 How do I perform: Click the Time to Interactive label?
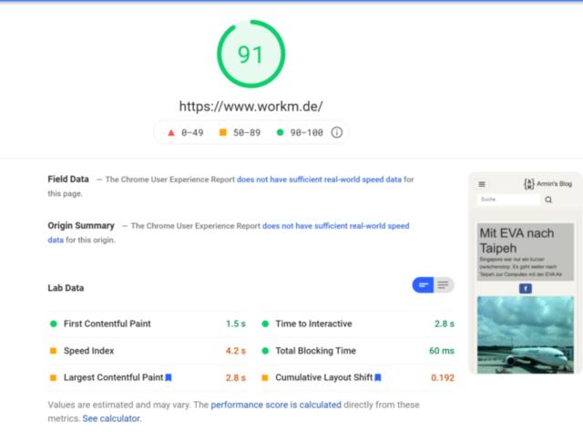coord(313,324)
